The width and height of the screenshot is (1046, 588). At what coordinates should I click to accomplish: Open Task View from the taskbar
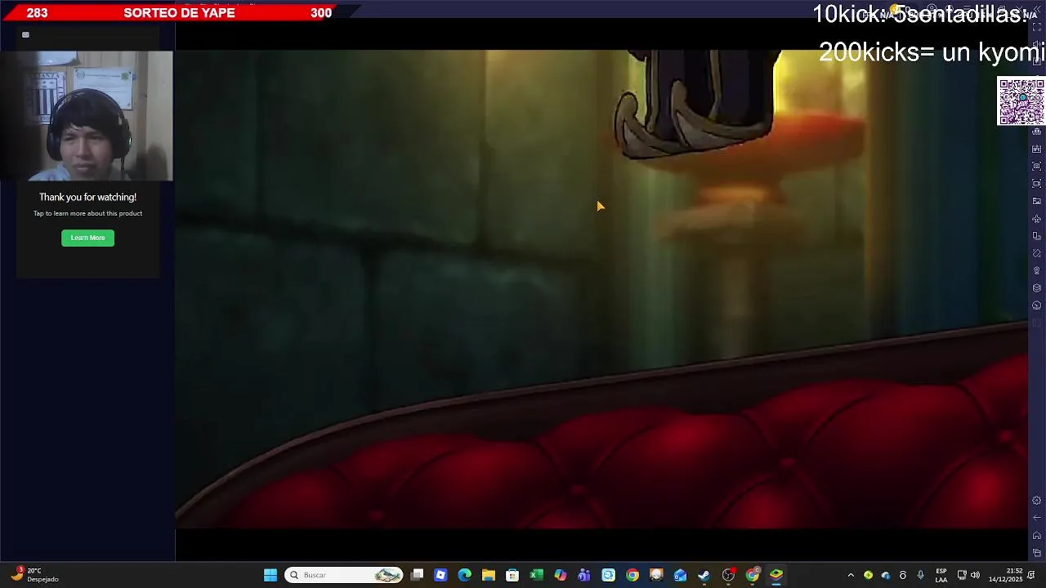tap(417, 575)
